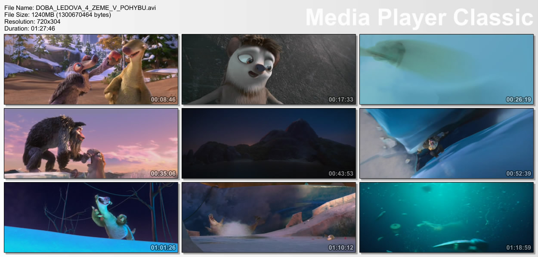This screenshot has height=257, width=538.
Task: Select the dark mountain silhouette thumbnail
Action: click(269, 143)
